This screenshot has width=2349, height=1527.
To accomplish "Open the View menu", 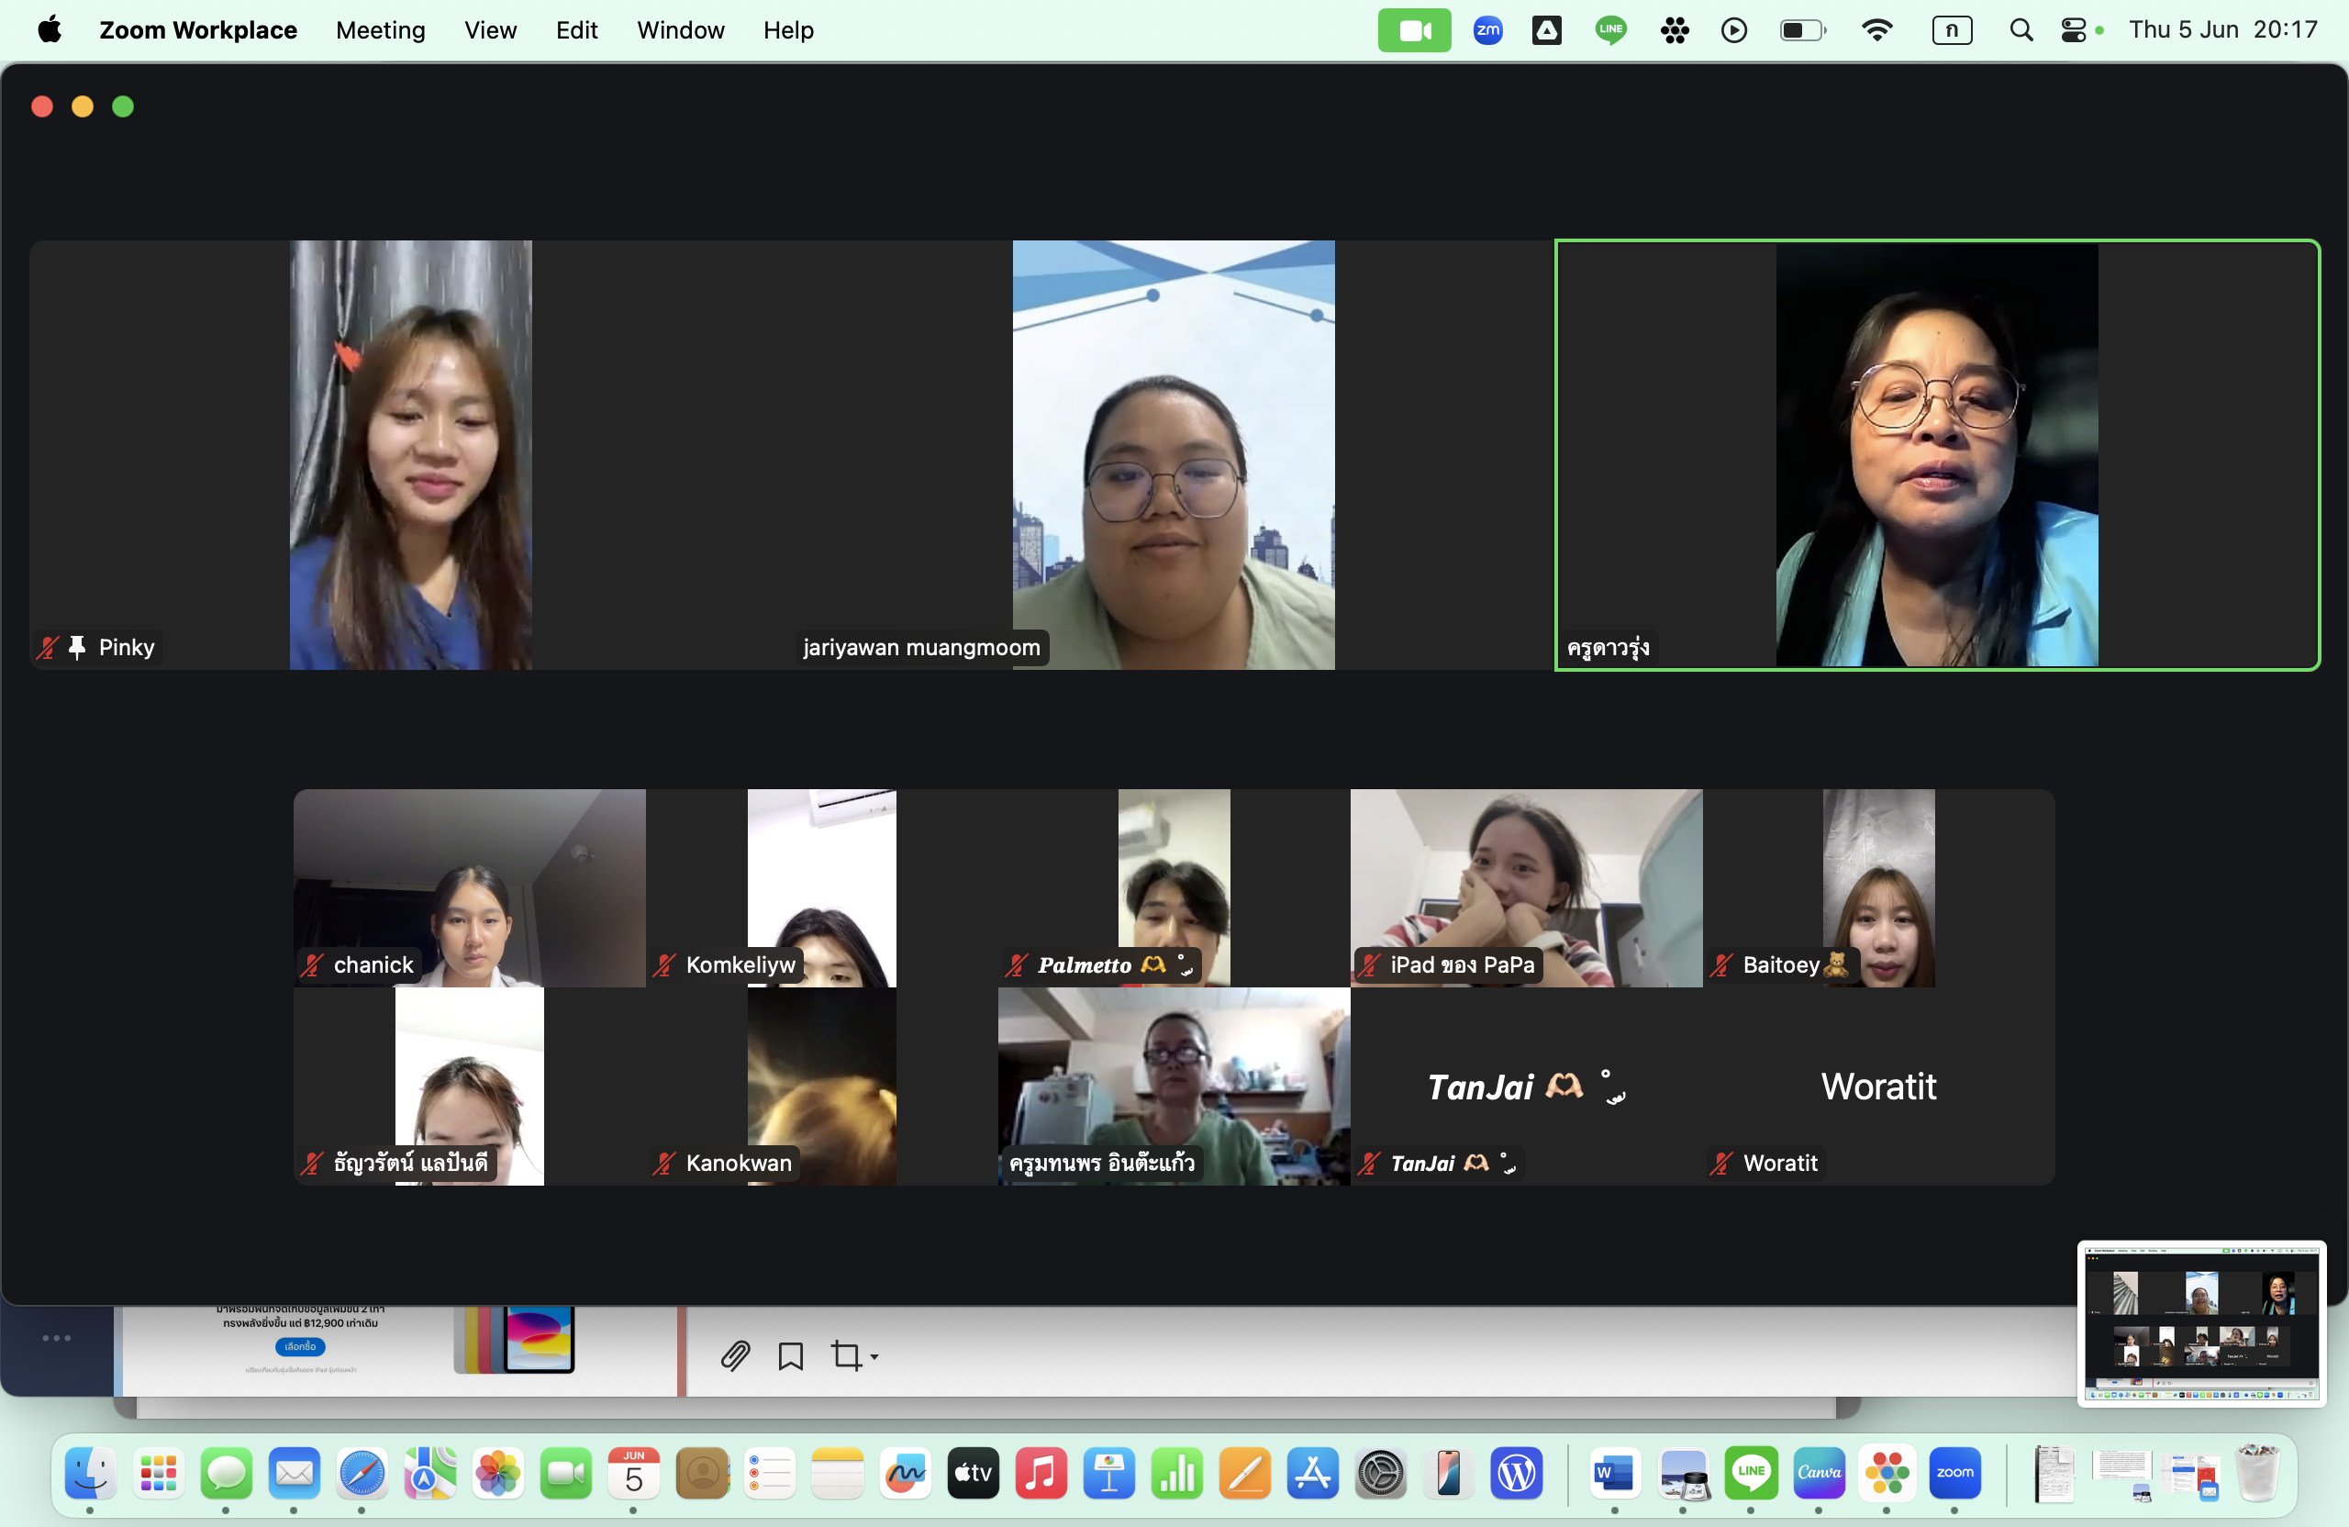I will click(490, 29).
